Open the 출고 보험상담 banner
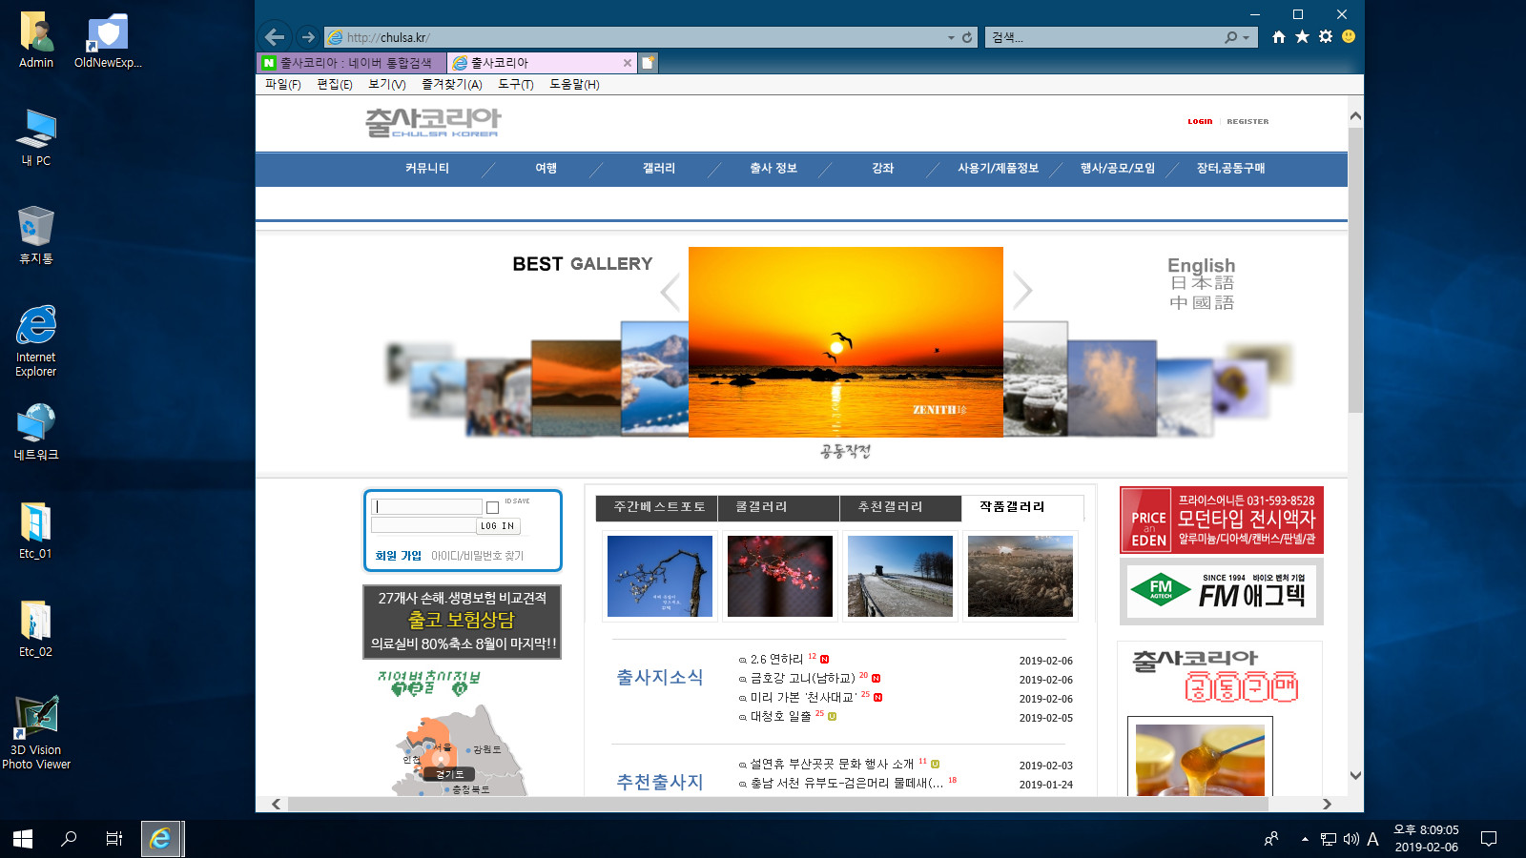Image resolution: width=1526 pixels, height=858 pixels. click(463, 621)
